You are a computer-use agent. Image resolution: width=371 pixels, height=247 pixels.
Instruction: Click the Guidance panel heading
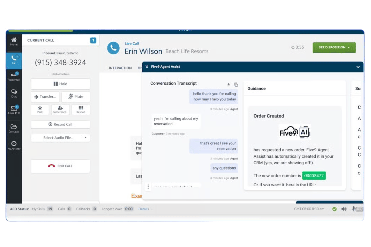pyautogui.click(x=256, y=89)
